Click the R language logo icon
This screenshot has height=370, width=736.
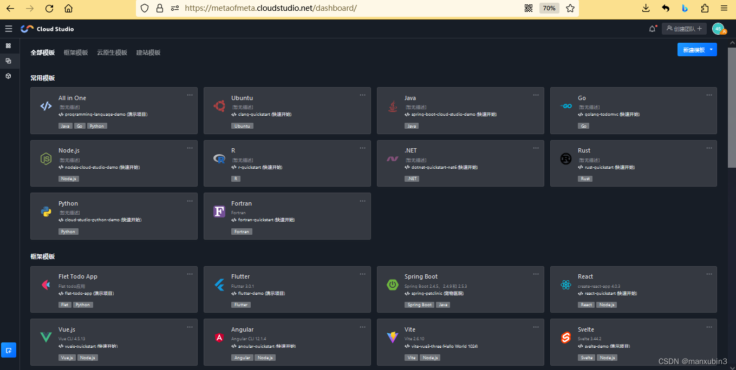219,158
